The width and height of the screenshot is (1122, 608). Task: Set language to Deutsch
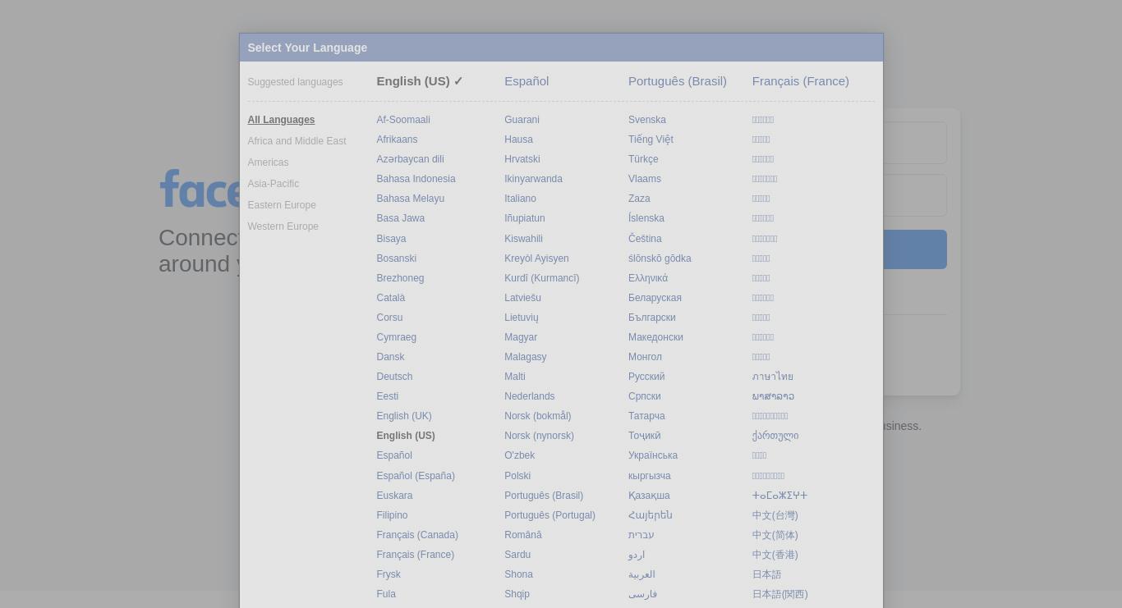(394, 377)
